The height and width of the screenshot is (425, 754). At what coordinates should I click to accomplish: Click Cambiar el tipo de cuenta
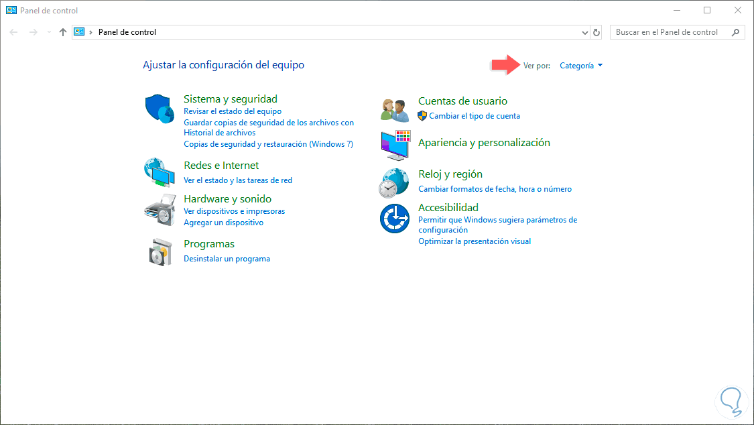pos(475,116)
